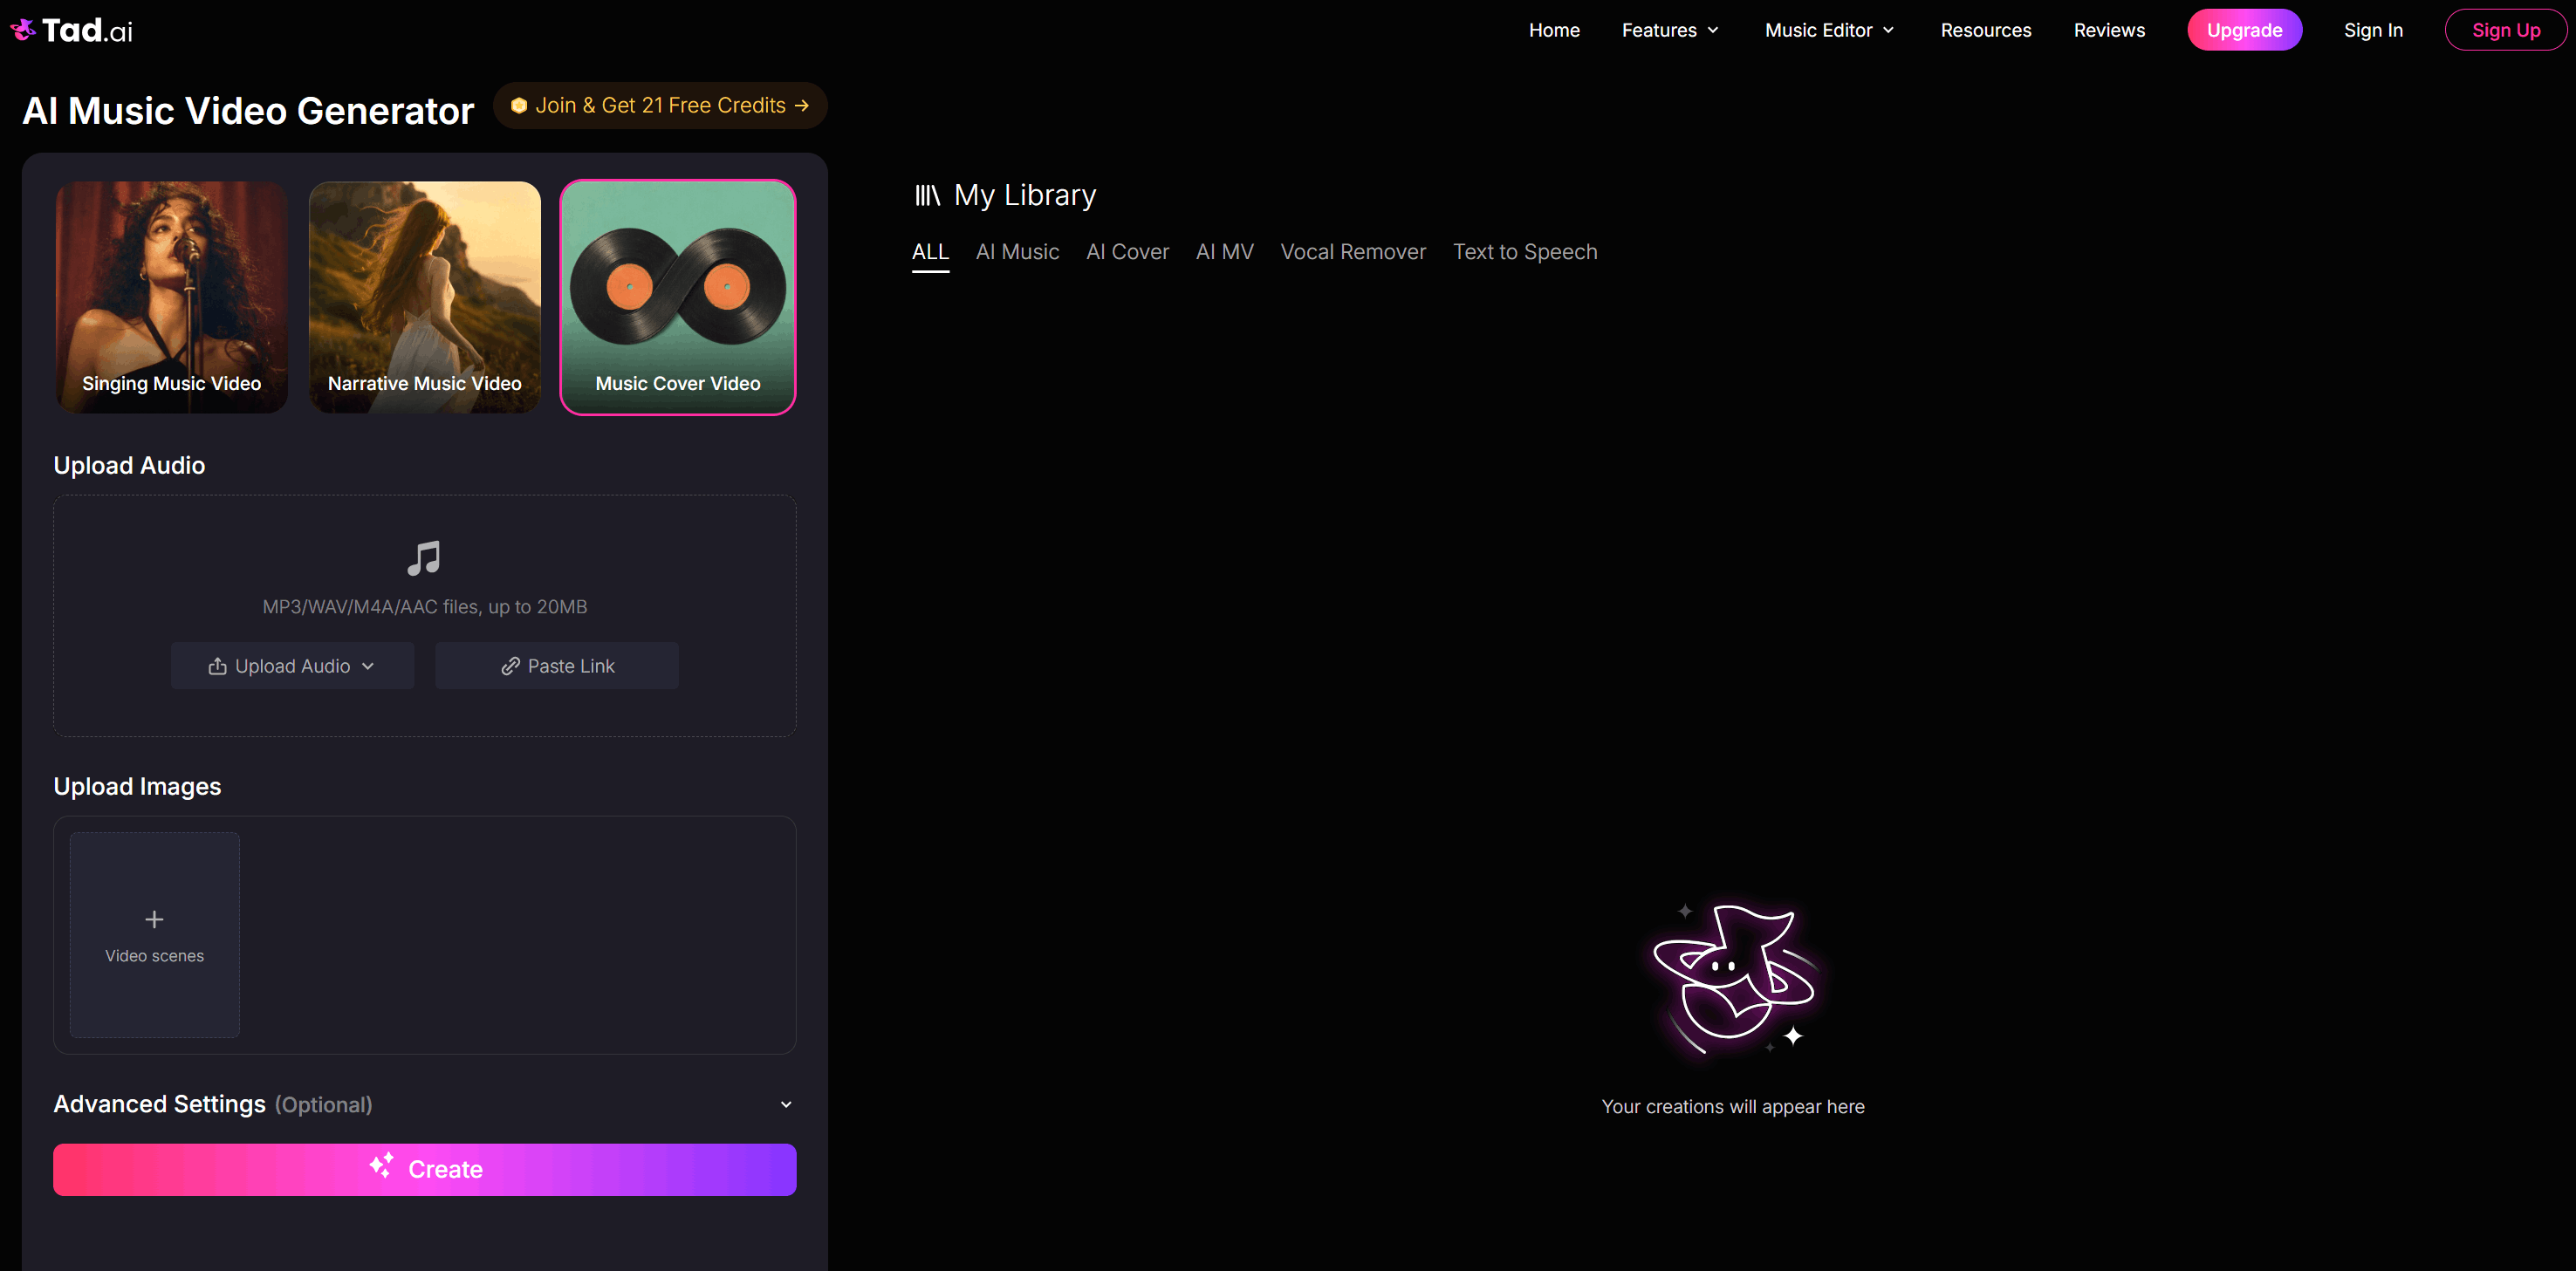This screenshot has width=2576, height=1271.
Task: Click the Paste Link button
Action: click(x=557, y=666)
